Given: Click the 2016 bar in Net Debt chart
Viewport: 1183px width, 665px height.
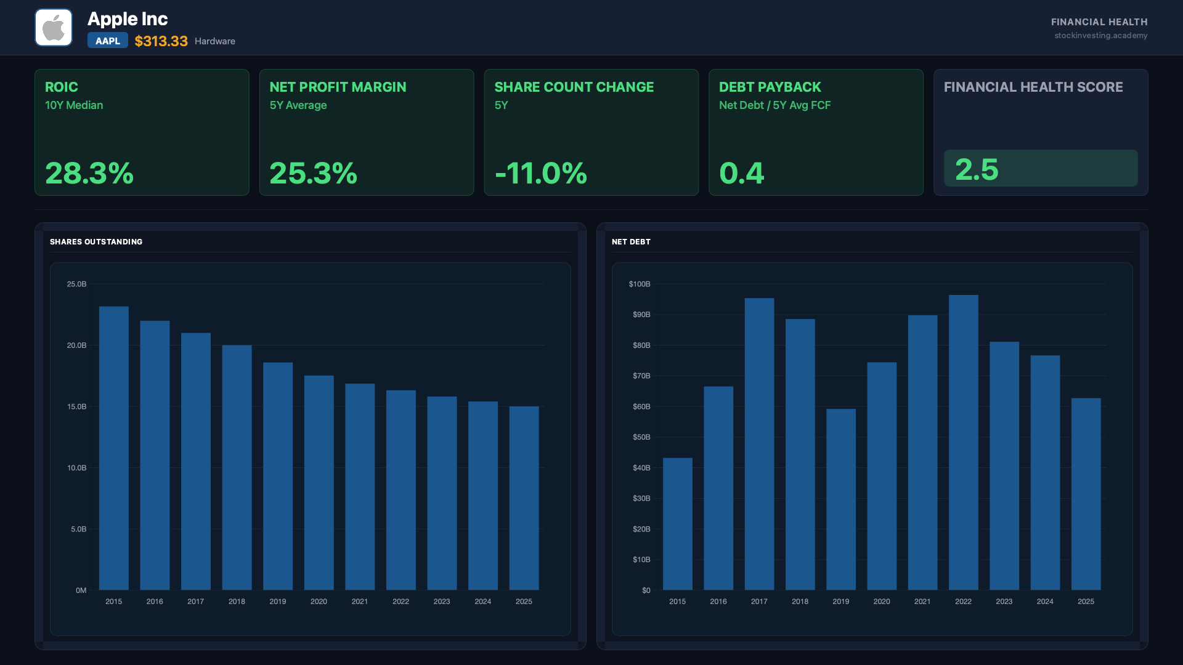Looking at the screenshot, I should (x=718, y=488).
